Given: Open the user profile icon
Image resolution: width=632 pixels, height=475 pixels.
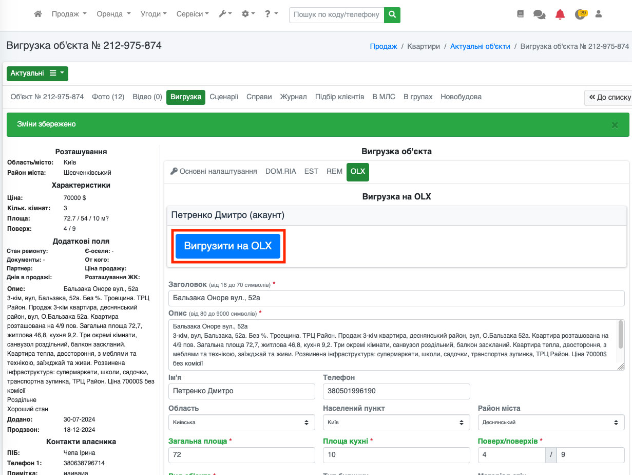Looking at the screenshot, I should coord(598,14).
